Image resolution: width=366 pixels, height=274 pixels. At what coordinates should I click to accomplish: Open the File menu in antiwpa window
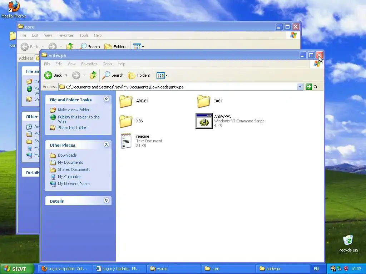(x=47, y=64)
